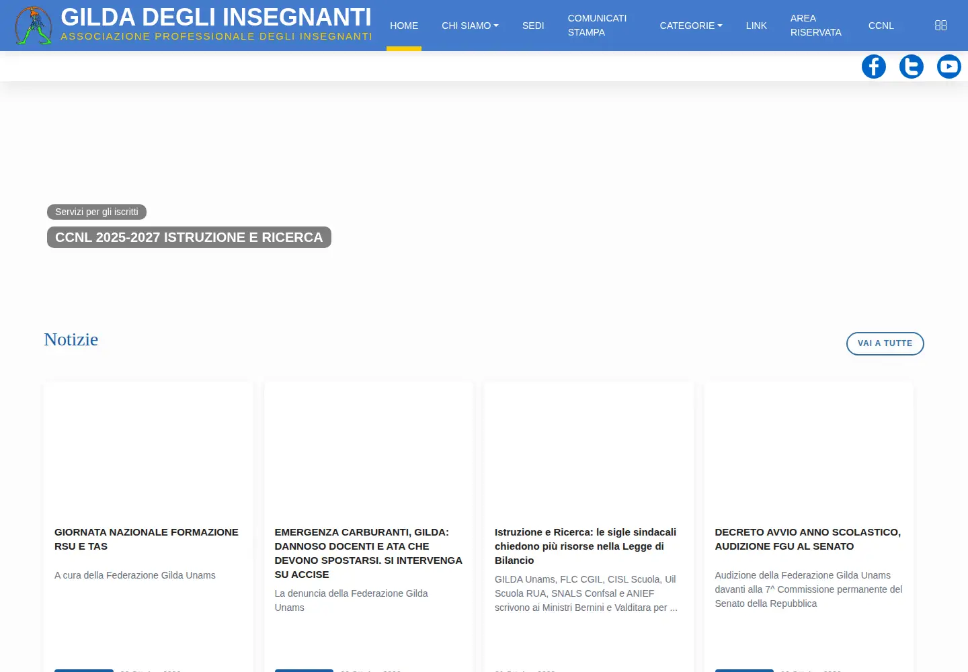968x672 pixels.
Task: Click text 'La denuncia della Federazione Gilda Unams'
Action: click(x=351, y=600)
